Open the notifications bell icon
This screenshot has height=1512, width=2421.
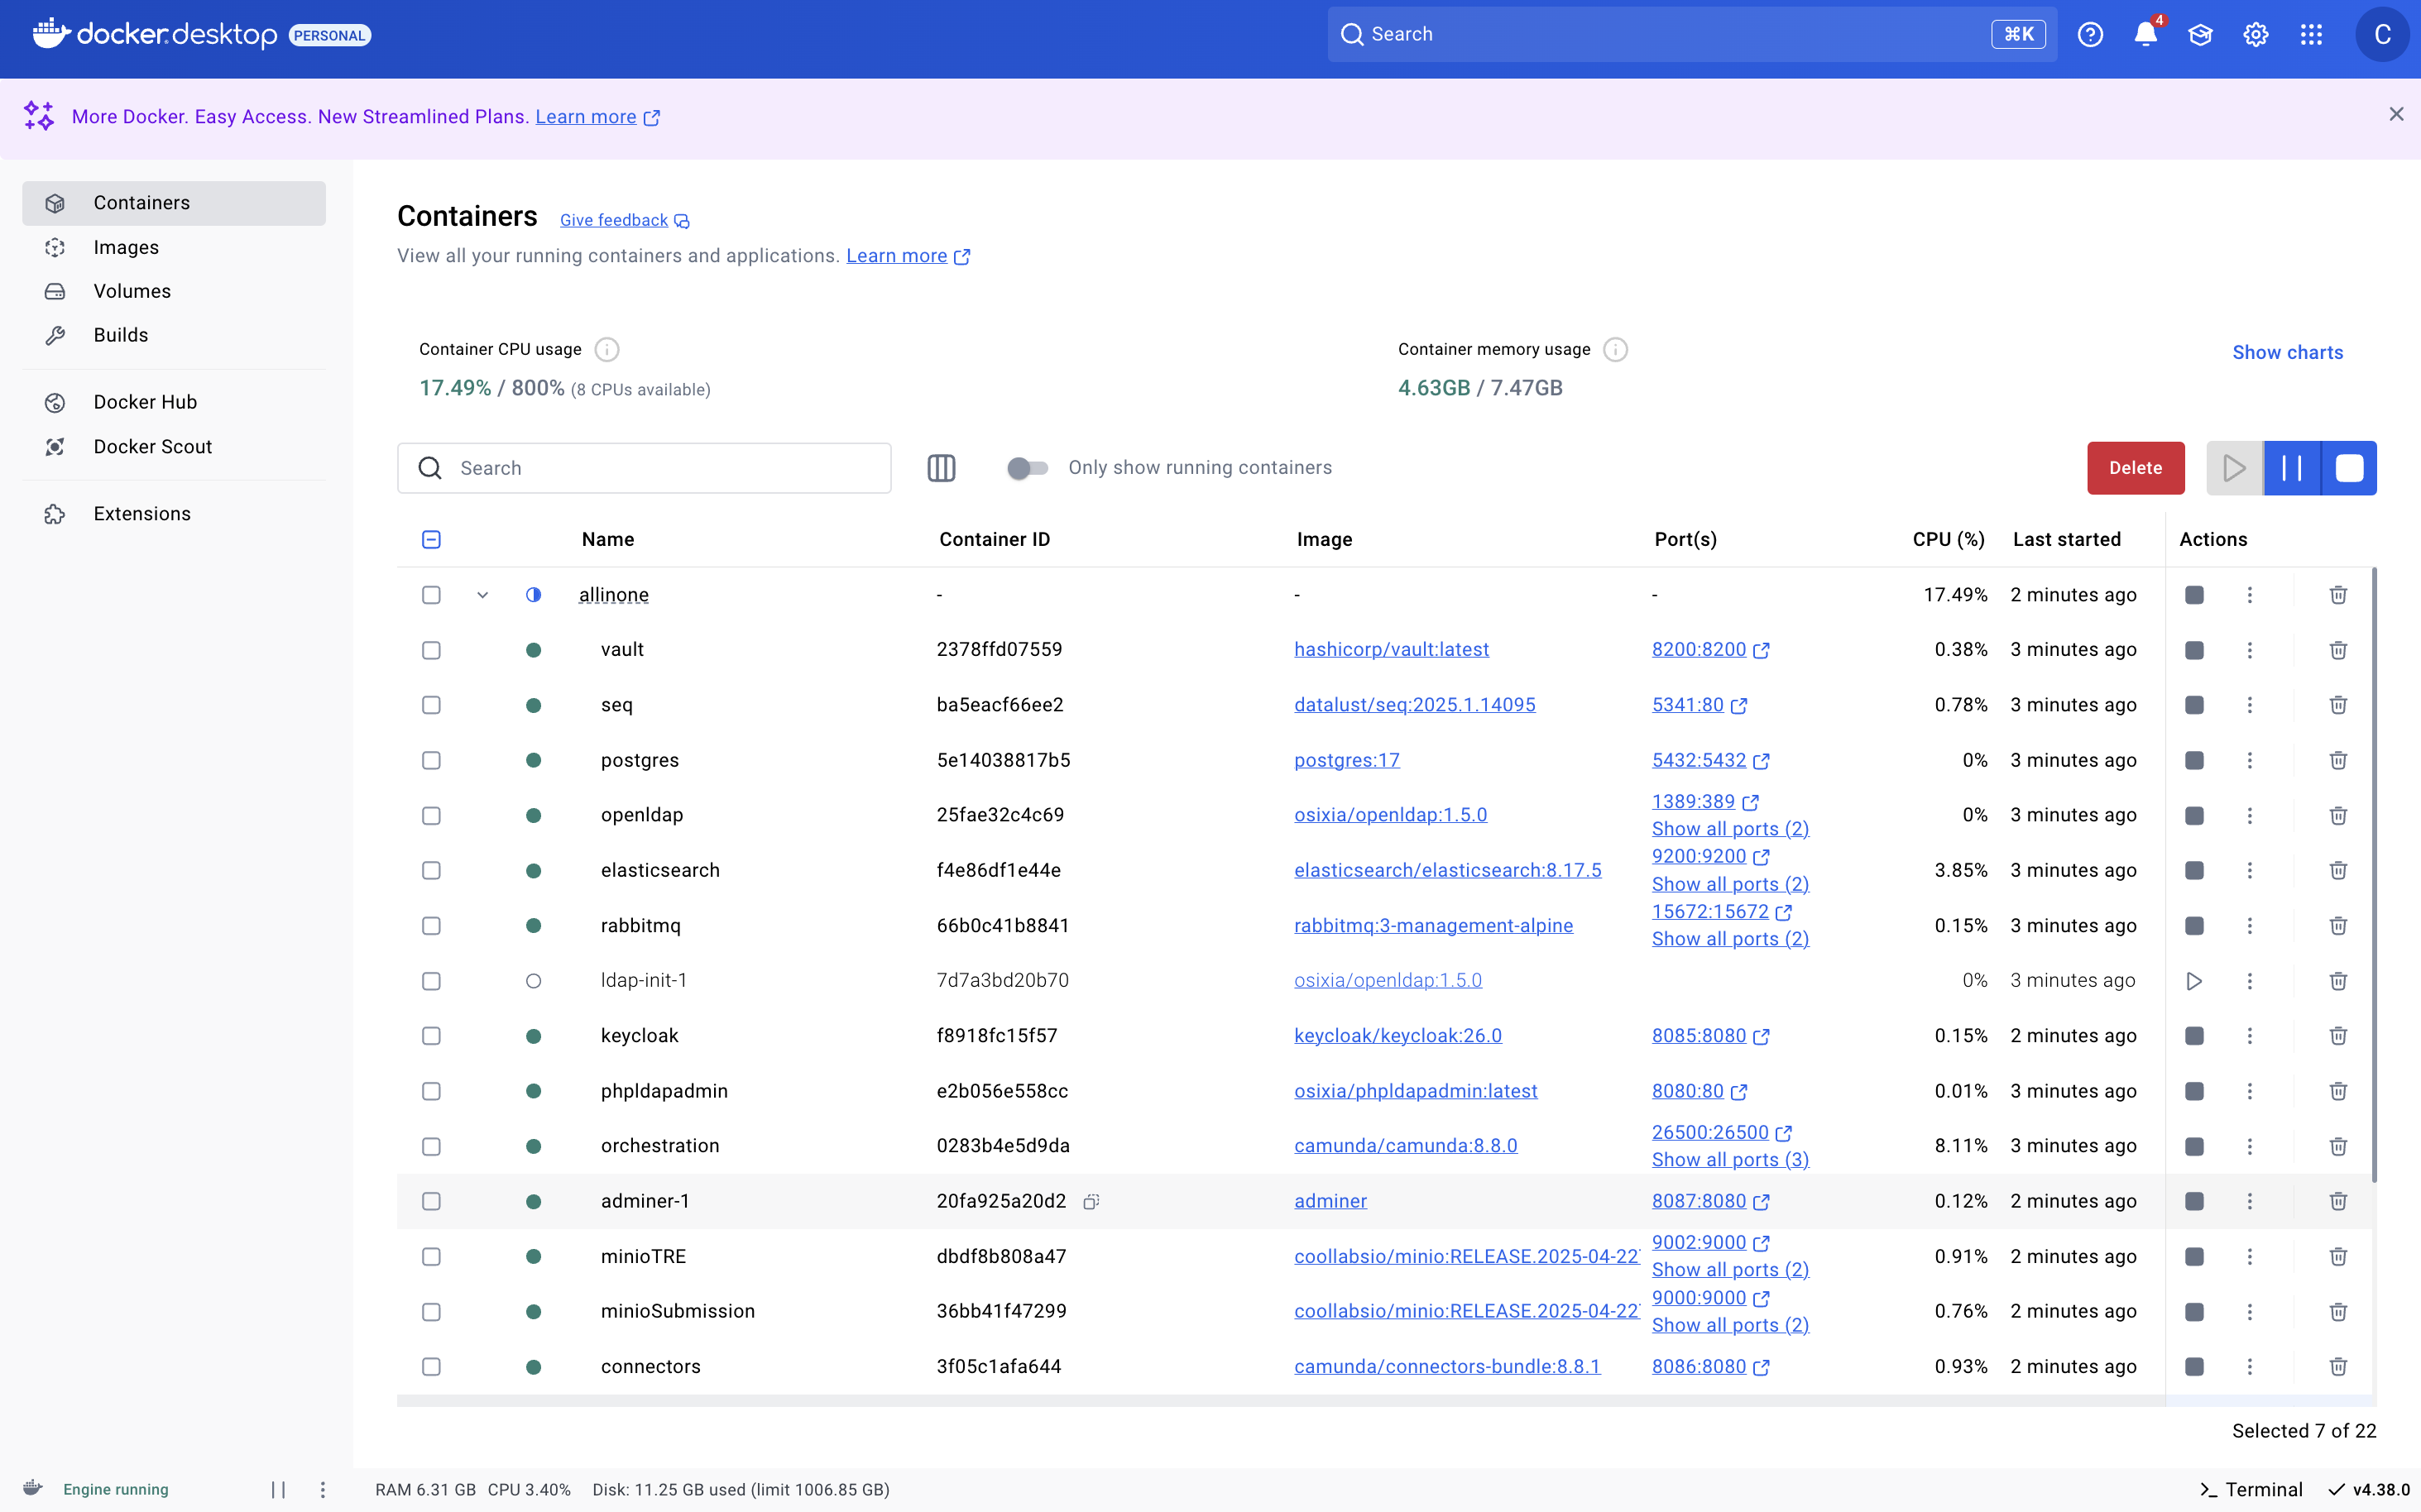pyautogui.click(x=2145, y=35)
